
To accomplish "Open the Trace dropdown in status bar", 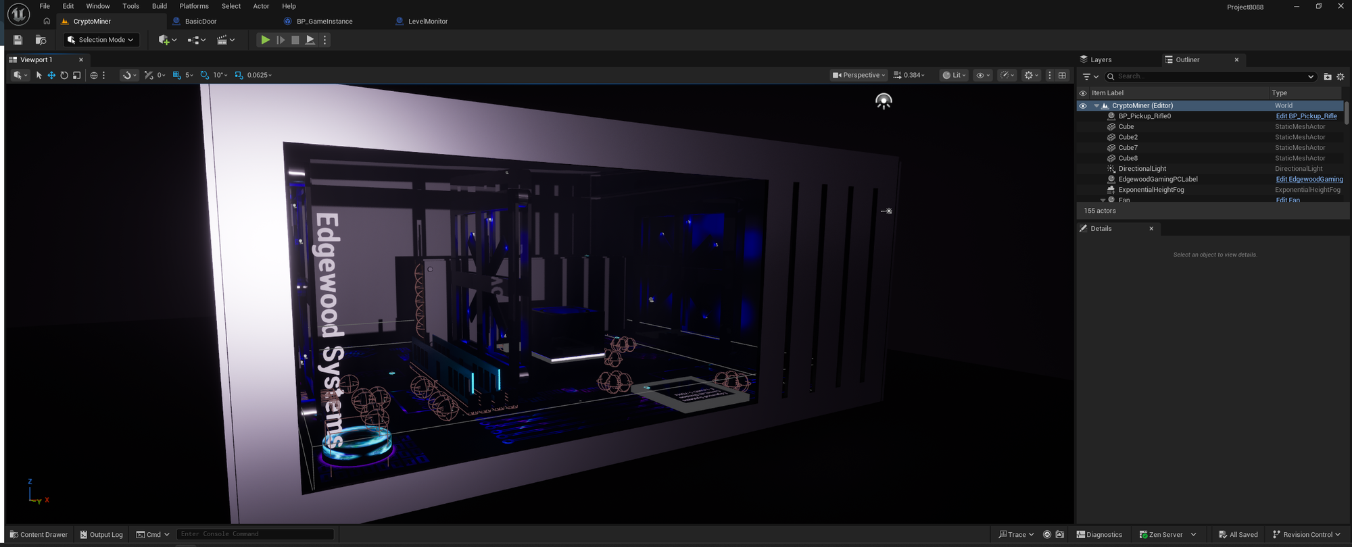I will pyautogui.click(x=1016, y=534).
